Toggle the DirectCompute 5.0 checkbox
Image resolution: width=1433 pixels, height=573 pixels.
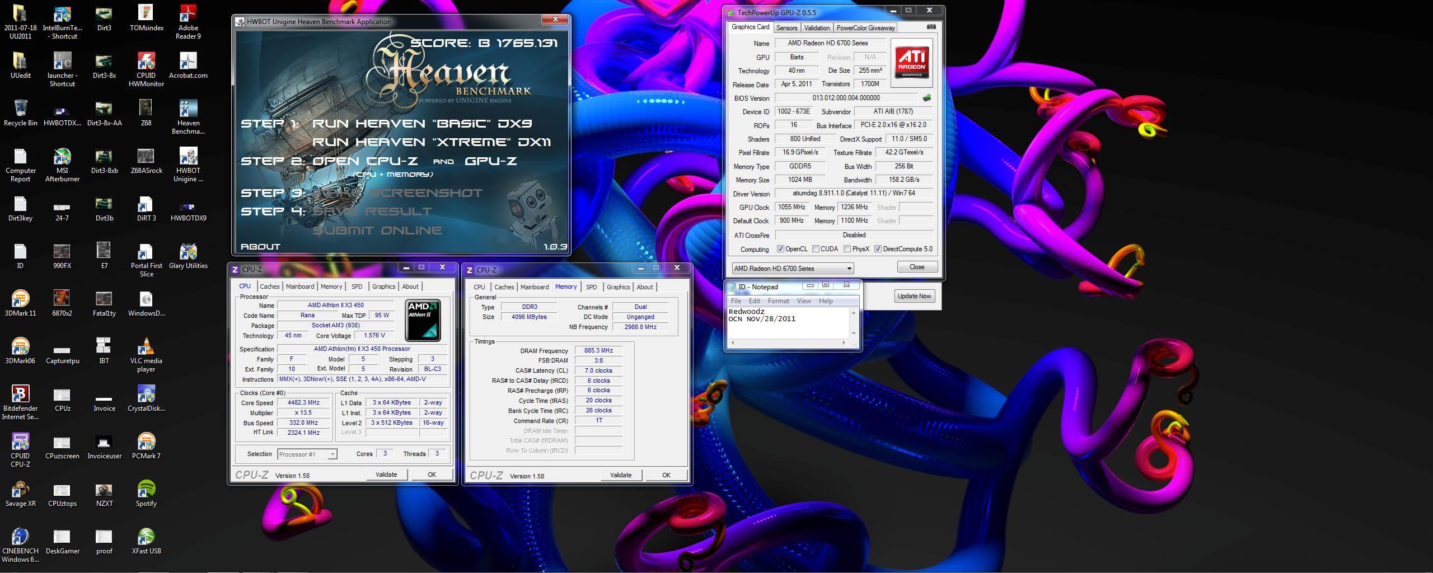click(x=878, y=249)
